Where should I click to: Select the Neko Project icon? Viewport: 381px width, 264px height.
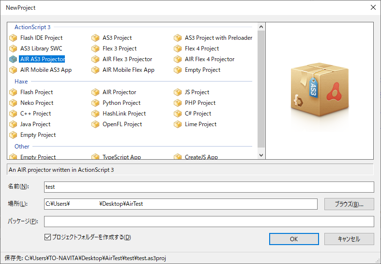[13, 103]
